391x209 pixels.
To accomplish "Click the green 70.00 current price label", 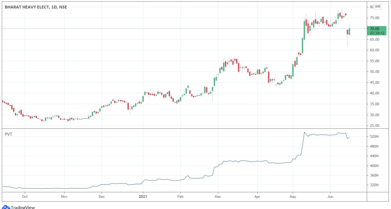I will point(376,31).
